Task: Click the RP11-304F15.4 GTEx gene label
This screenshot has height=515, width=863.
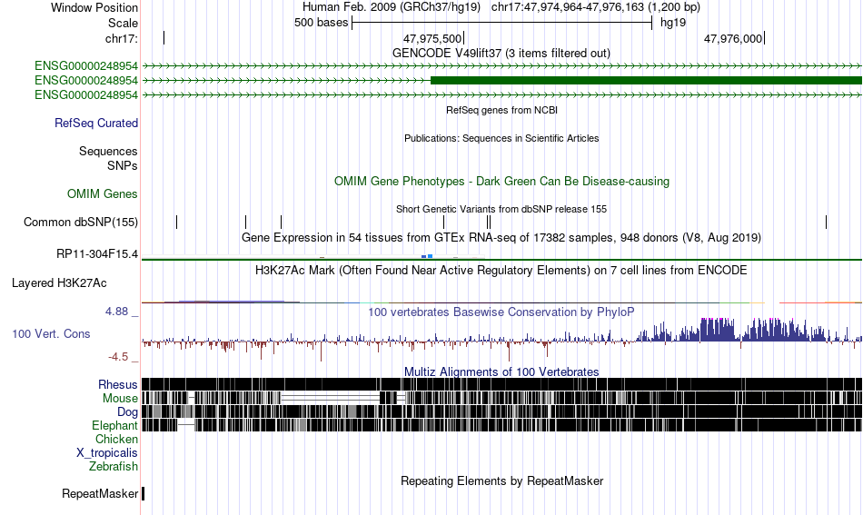Action: tap(97, 254)
